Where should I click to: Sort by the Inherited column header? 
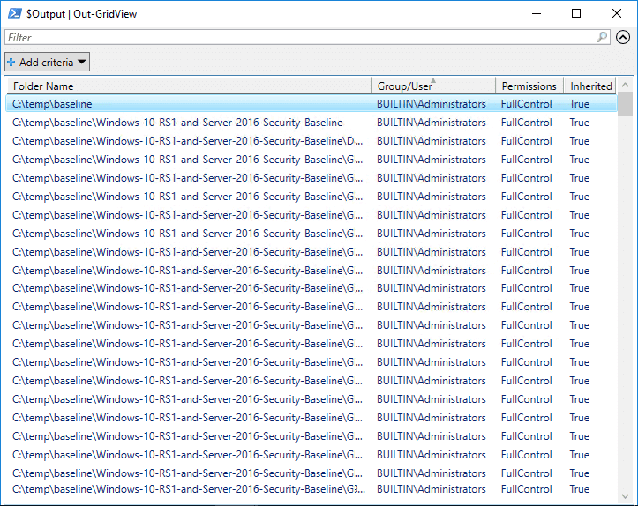click(x=590, y=86)
